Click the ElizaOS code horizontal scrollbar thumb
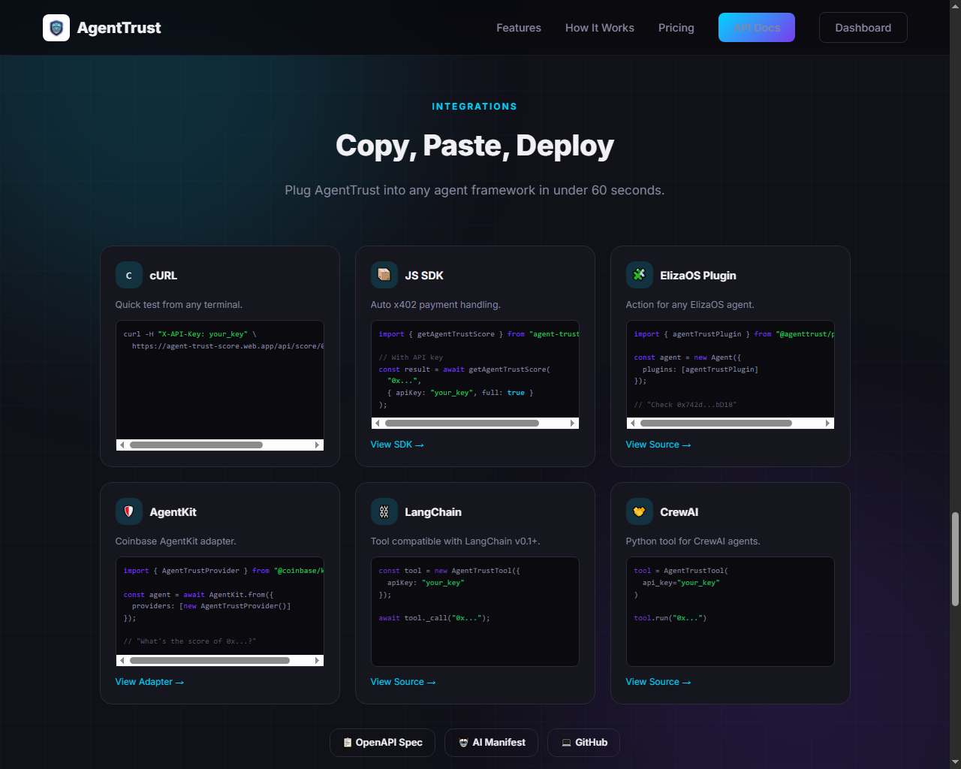This screenshot has width=961, height=769. (716, 424)
